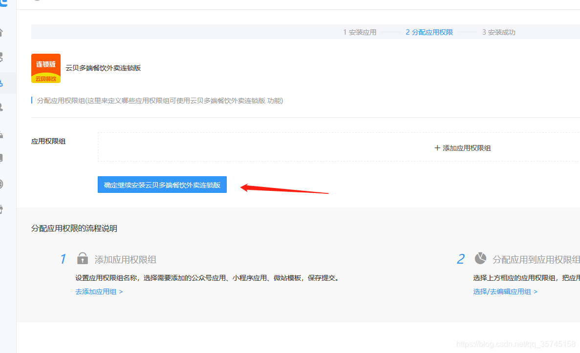The height and width of the screenshot is (353, 580).
Task: Click 添加应用权限组 in the dashed box
Action: pos(467,148)
